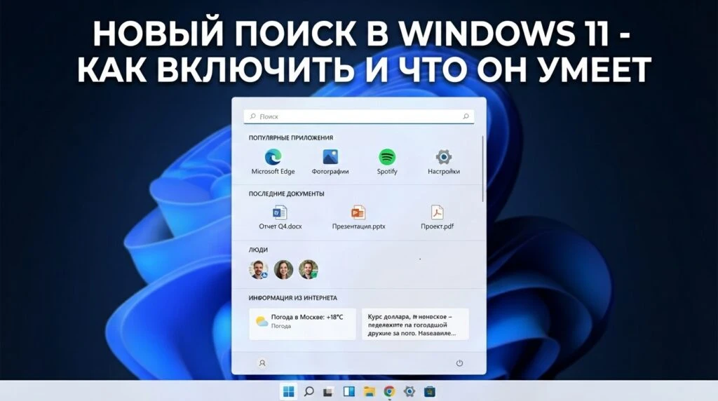Open Task View on the taskbar
The image size is (718, 401).
click(x=328, y=392)
